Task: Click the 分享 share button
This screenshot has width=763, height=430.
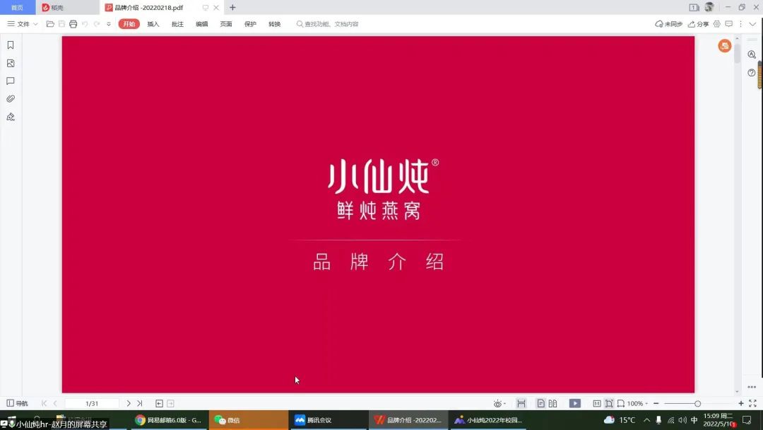Action: coord(698,24)
